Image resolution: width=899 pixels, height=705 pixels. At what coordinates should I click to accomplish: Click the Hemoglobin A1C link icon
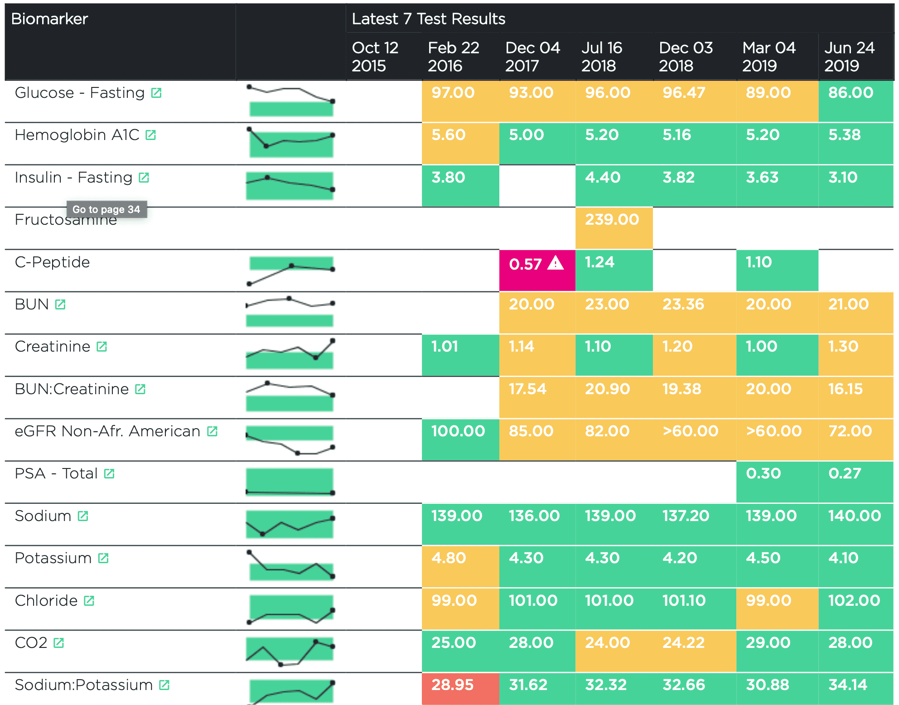click(150, 135)
